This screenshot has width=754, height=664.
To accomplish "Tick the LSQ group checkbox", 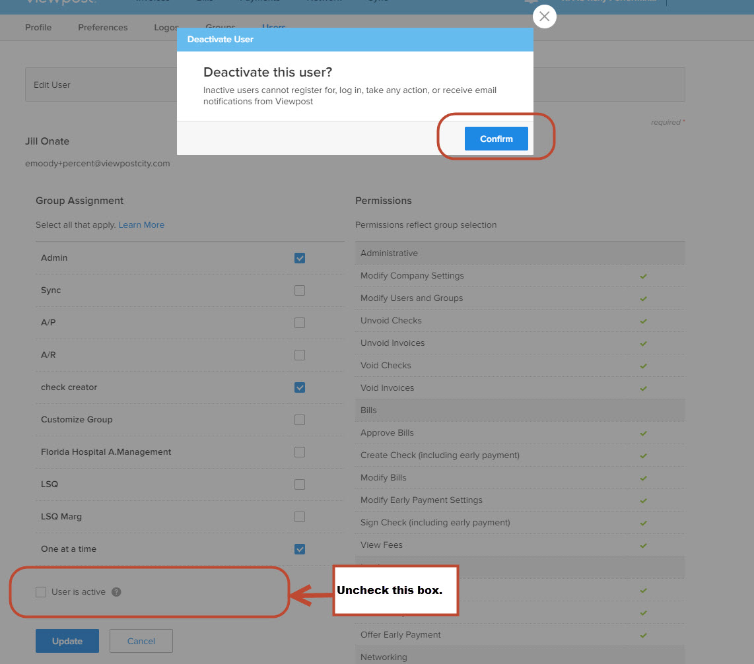I will pyautogui.click(x=300, y=484).
